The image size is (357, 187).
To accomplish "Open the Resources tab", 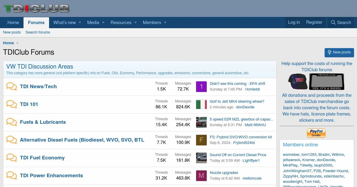I will [121, 23].
